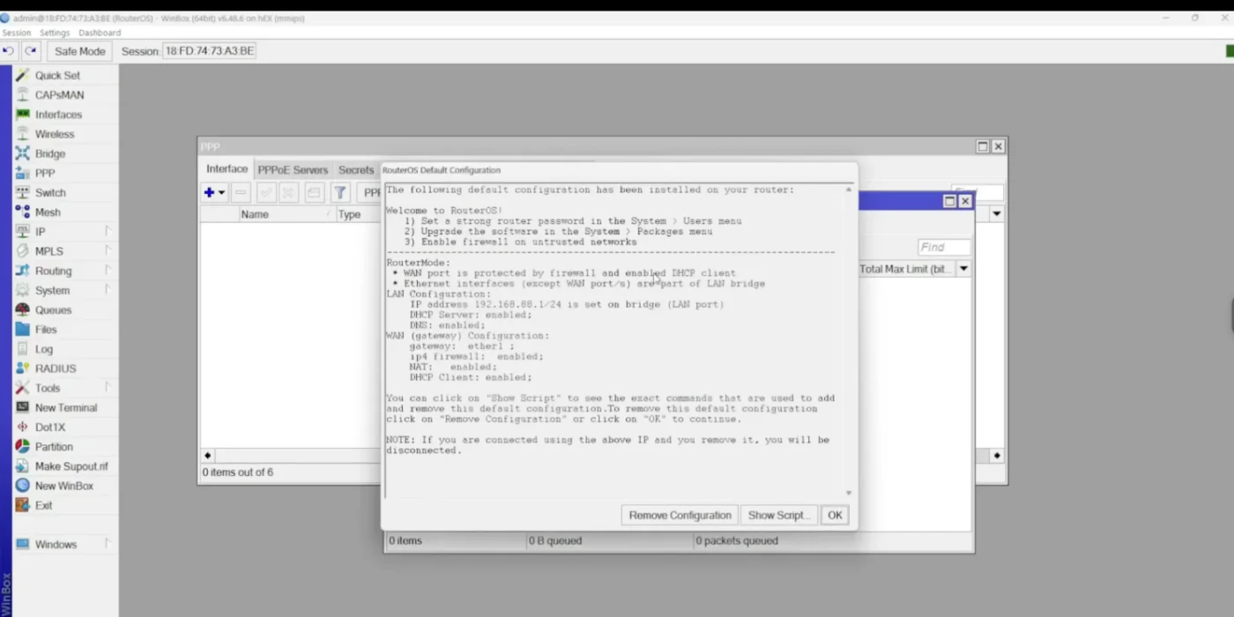
Task: Click Remove Configuration button
Action: [x=680, y=516]
